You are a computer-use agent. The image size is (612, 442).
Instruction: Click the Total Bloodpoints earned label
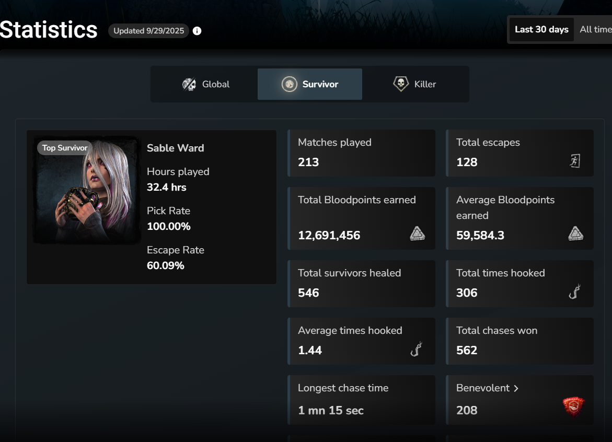click(357, 200)
